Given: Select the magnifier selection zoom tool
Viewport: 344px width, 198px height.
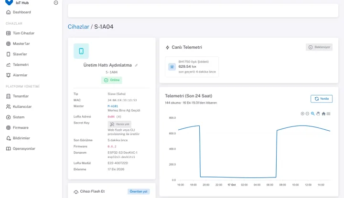Looking at the screenshot, I should (312, 114).
